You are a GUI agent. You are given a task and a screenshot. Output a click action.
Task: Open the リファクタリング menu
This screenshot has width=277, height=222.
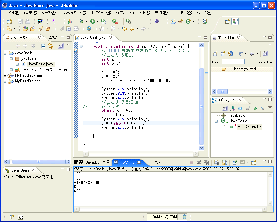tap(73, 13)
